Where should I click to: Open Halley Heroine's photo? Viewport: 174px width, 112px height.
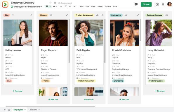click(18, 33)
